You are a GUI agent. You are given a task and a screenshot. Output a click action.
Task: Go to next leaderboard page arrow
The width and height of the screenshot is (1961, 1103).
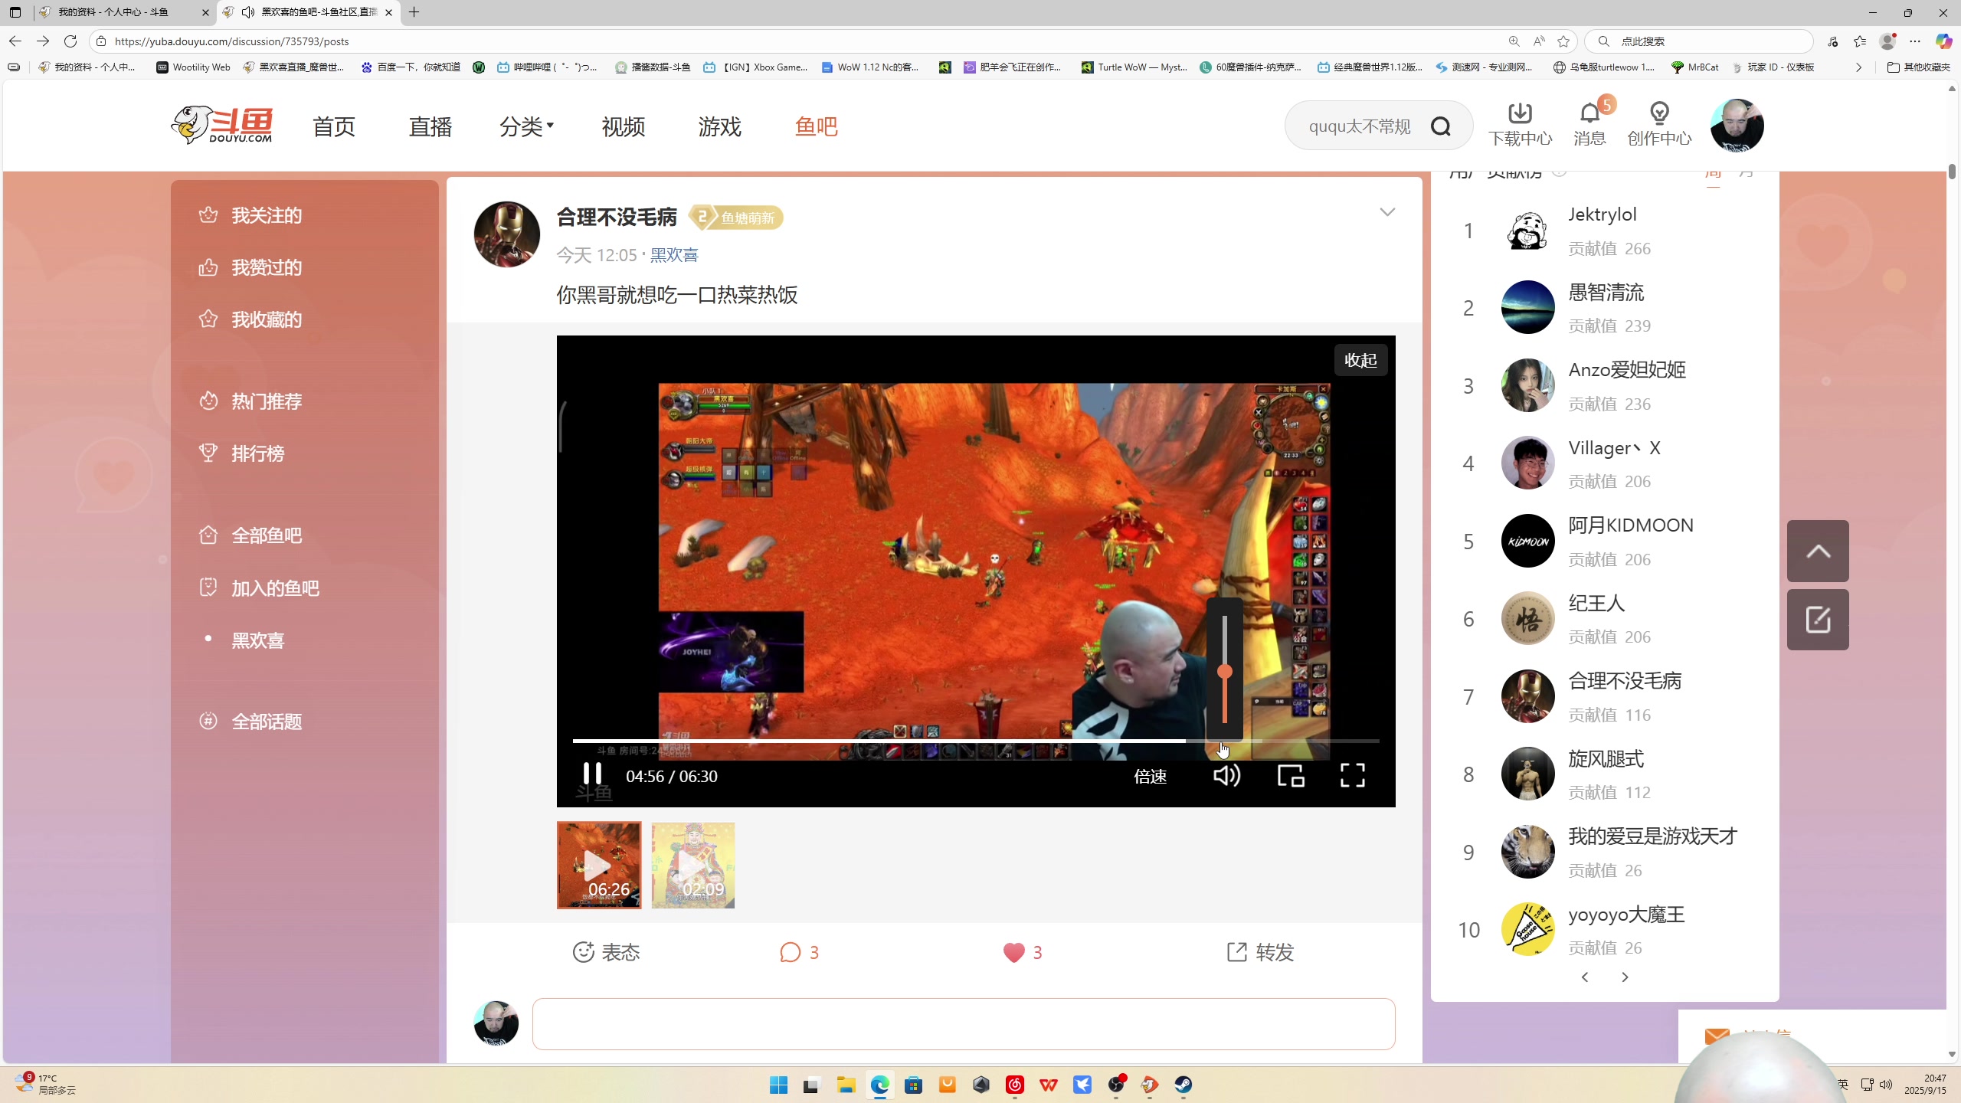tap(1625, 977)
